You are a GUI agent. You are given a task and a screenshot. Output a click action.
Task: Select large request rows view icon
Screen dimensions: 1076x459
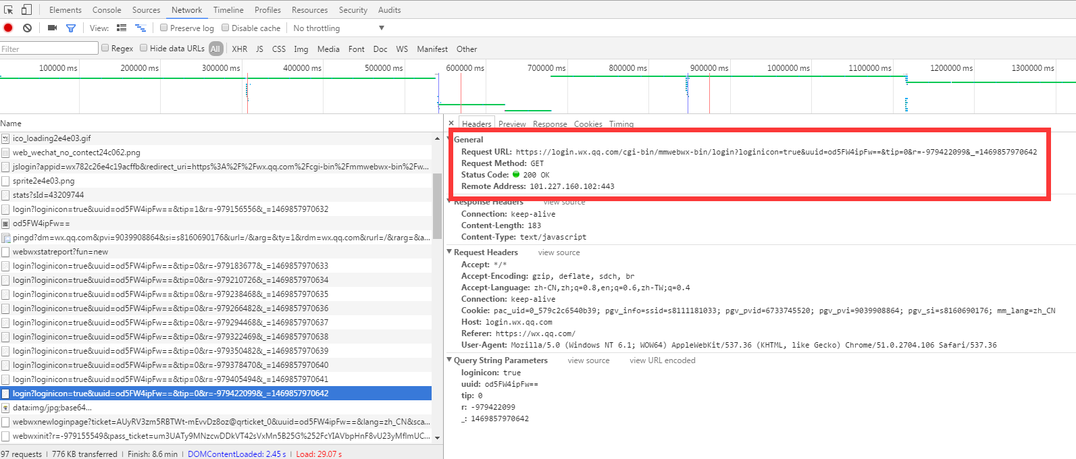click(x=122, y=28)
